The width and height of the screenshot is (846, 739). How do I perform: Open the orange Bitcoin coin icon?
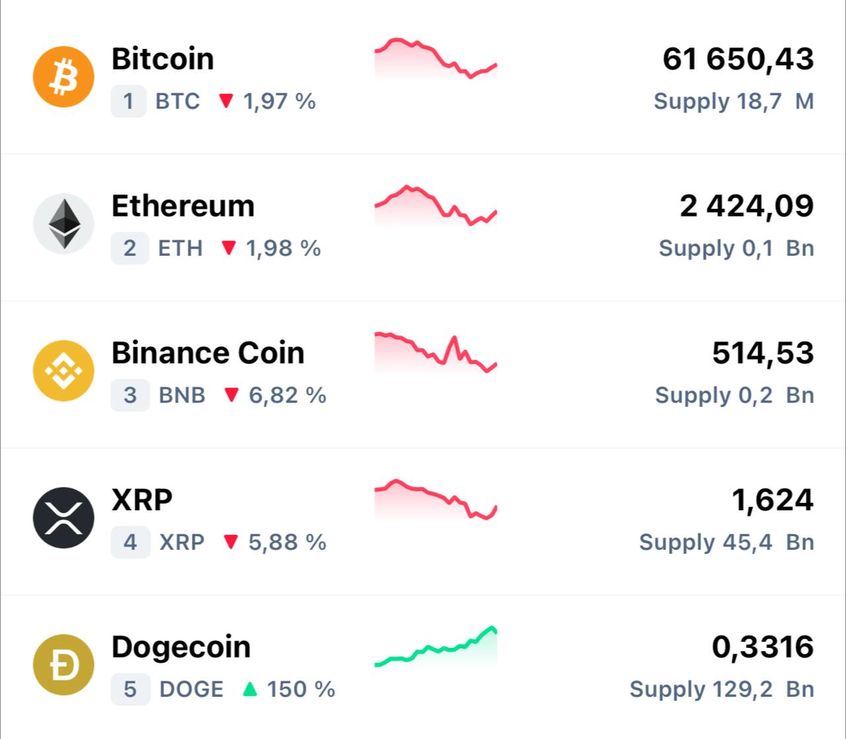(x=63, y=77)
